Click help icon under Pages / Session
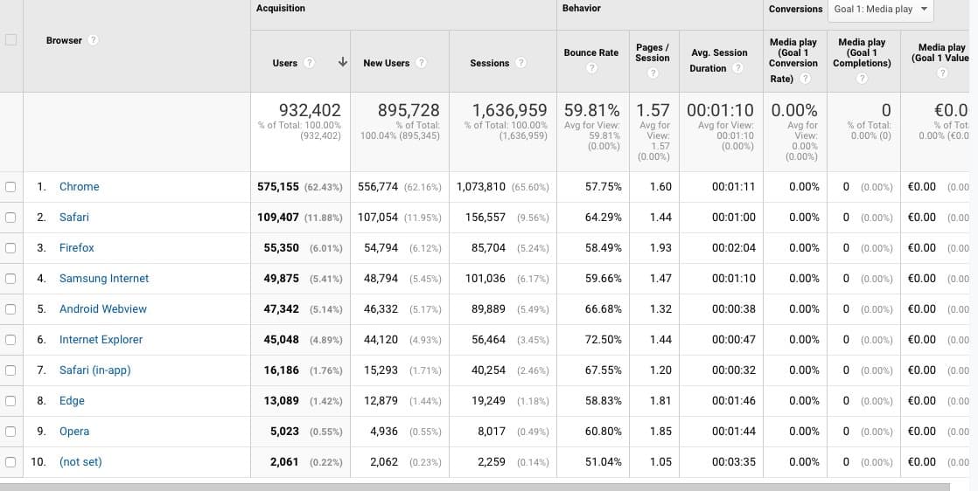This screenshot has width=978, height=491. [x=653, y=73]
